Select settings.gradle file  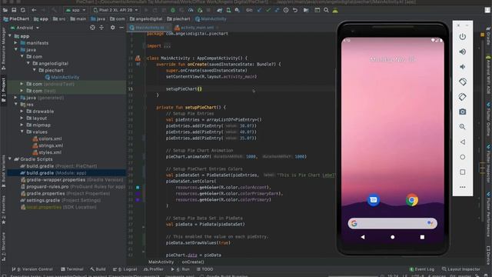(x=60, y=200)
